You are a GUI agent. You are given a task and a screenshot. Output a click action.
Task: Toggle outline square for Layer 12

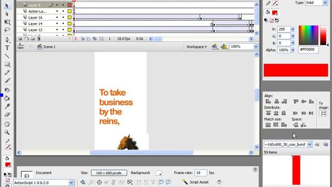pos(70,30)
